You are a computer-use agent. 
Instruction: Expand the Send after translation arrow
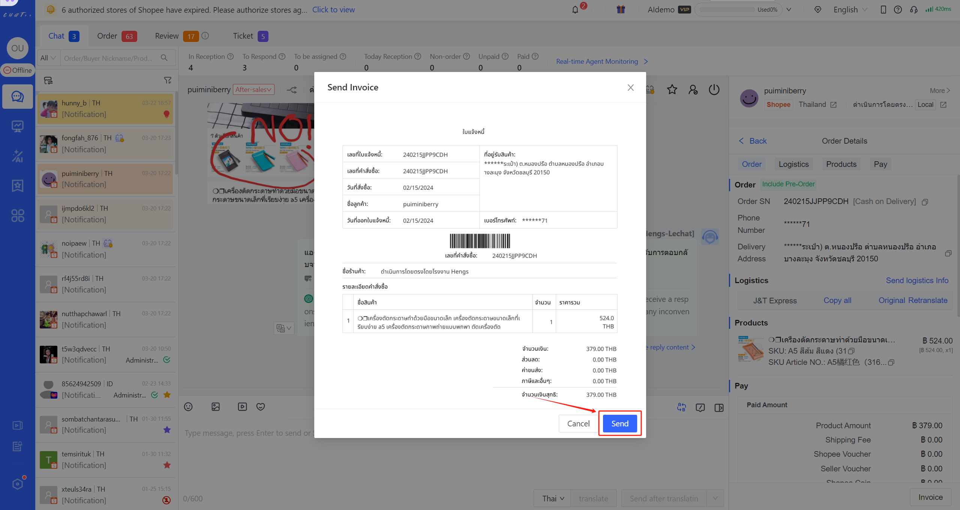[715, 498]
